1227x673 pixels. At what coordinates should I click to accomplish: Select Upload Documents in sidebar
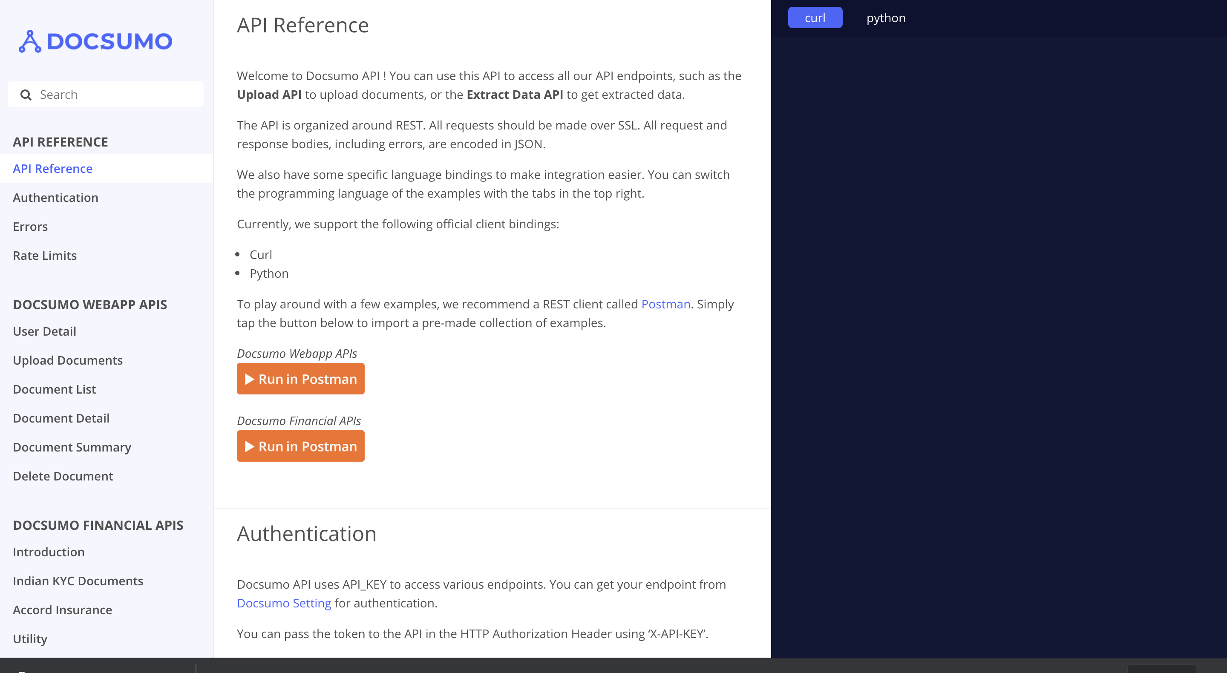click(68, 360)
